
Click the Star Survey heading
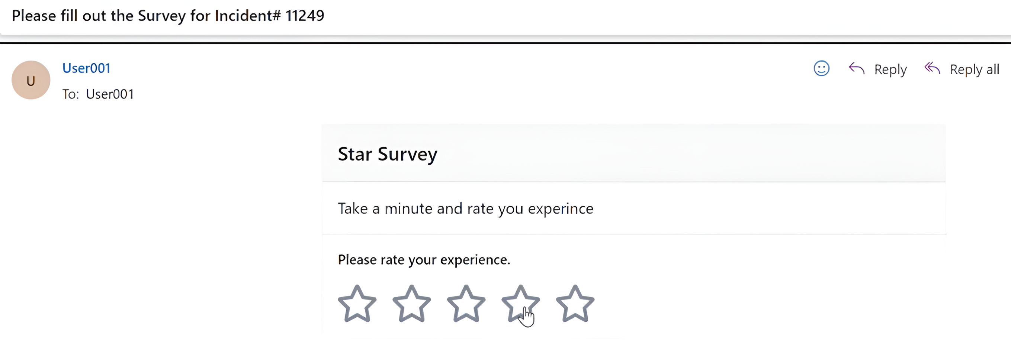pyautogui.click(x=387, y=154)
